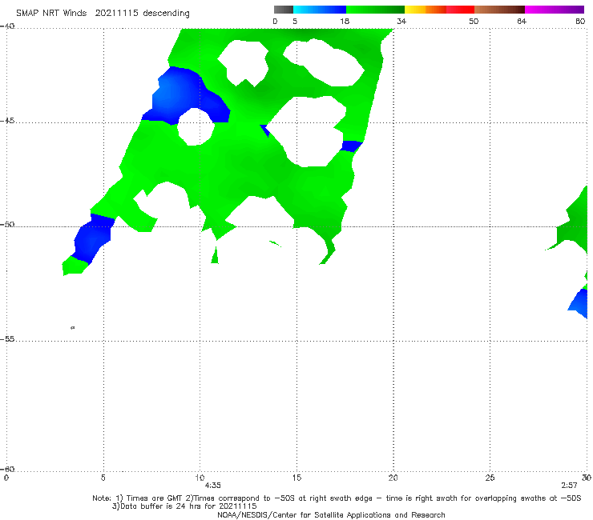Click the magenta-purple segment of the color bar

[555, 10]
